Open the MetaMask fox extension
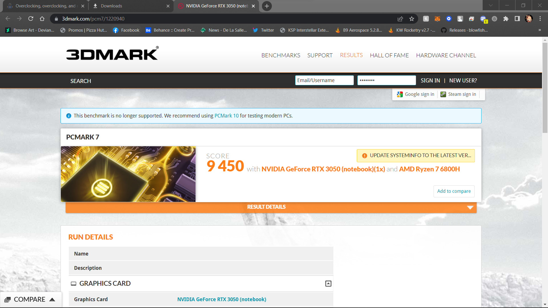 pyautogui.click(x=437, y=19)
